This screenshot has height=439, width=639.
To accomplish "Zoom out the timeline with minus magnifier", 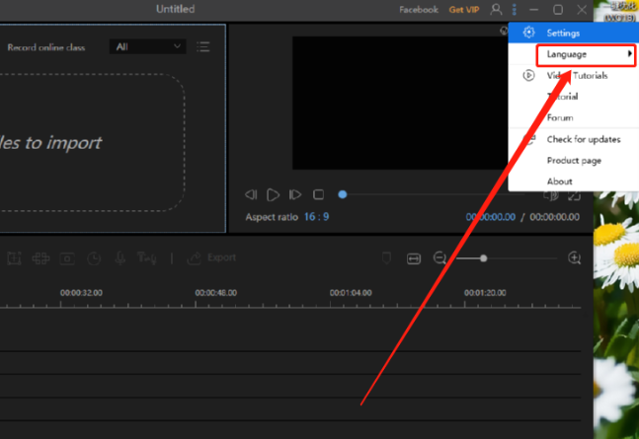I will tap(439, 258).
